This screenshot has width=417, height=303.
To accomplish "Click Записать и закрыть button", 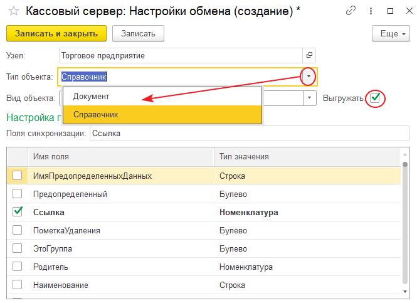I will click(x=56, y=33).
